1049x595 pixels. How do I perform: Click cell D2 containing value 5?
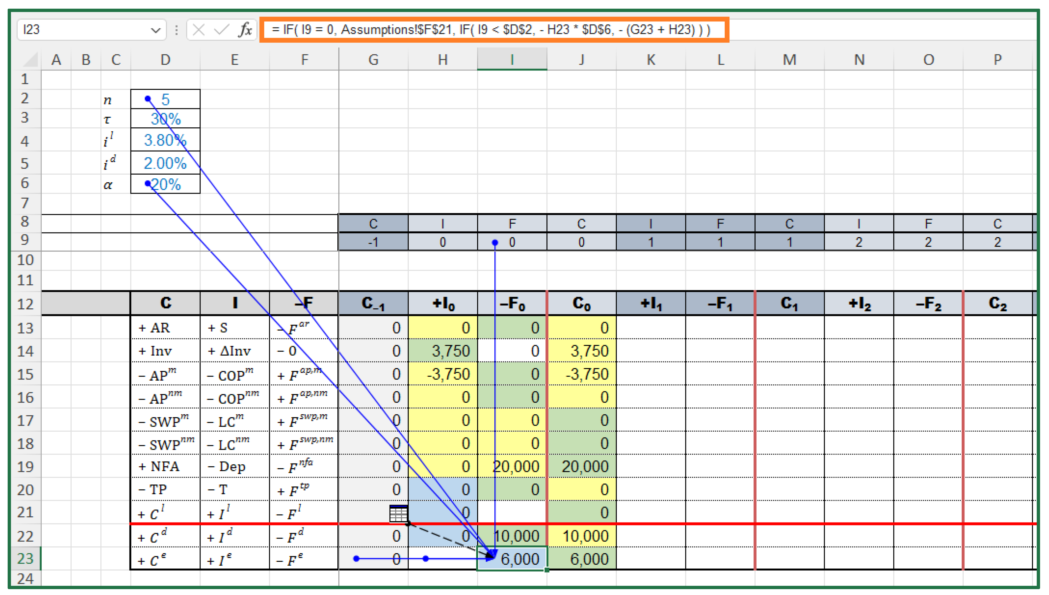(x=165, y=99)
